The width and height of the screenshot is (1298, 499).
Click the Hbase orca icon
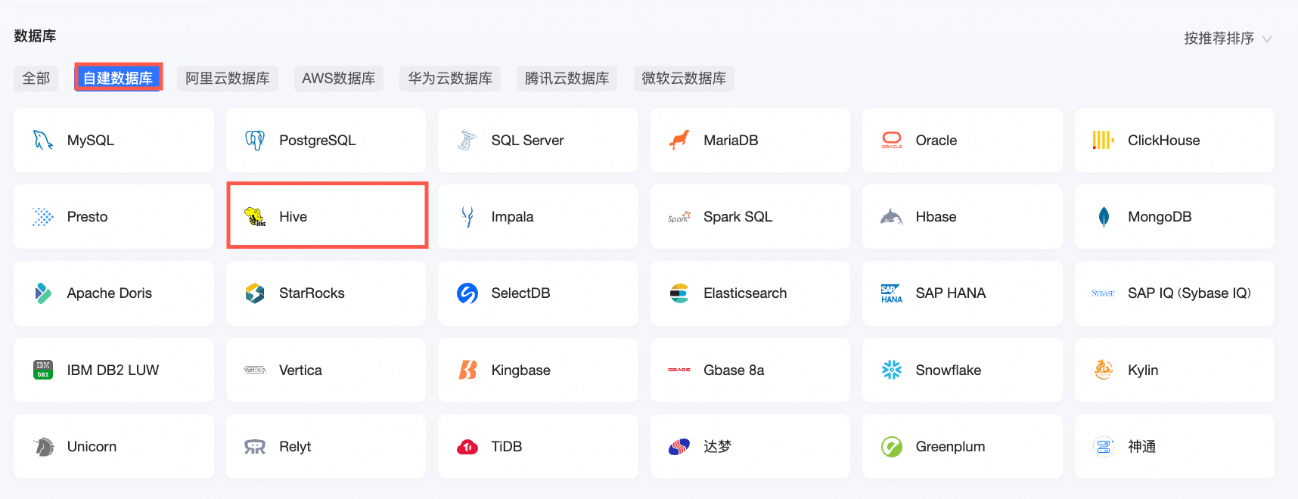892,217
